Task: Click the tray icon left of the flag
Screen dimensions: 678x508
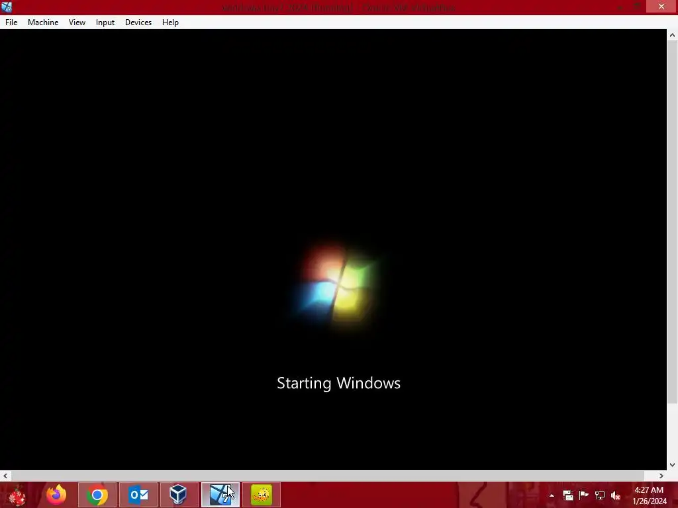Action: click(x=567, y=495)
